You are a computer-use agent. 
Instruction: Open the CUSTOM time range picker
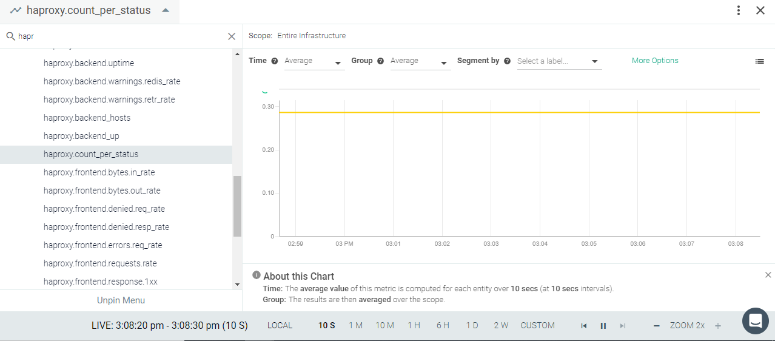[x=537, y=326]
